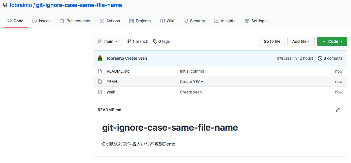The height and width of the screenshot is (163, 351).
Task: Open the git-ignore-case-same-file-name repository link
Action: pyautogui.click(x=79, y=5)
